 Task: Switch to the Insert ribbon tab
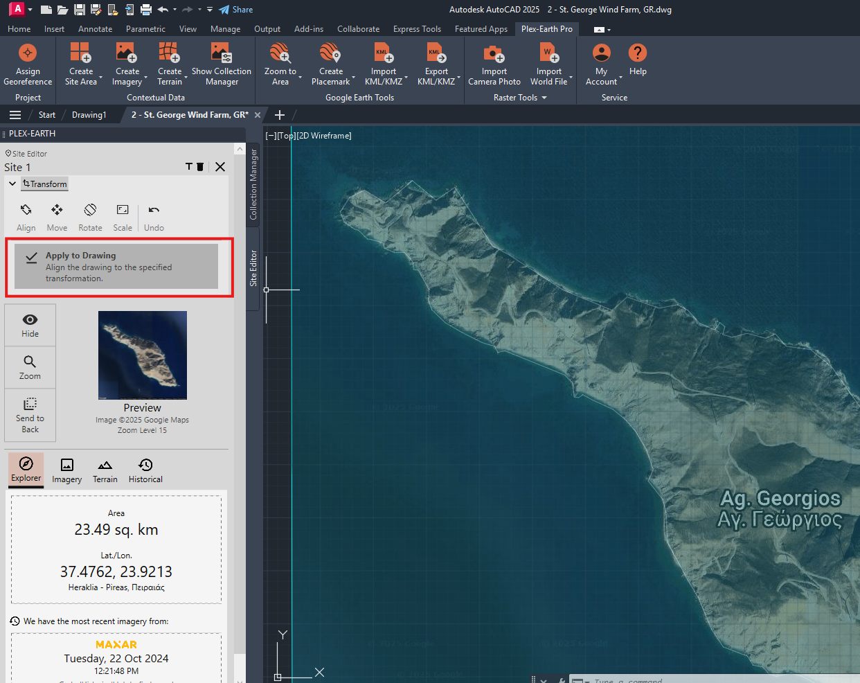[x=54, y=29]
